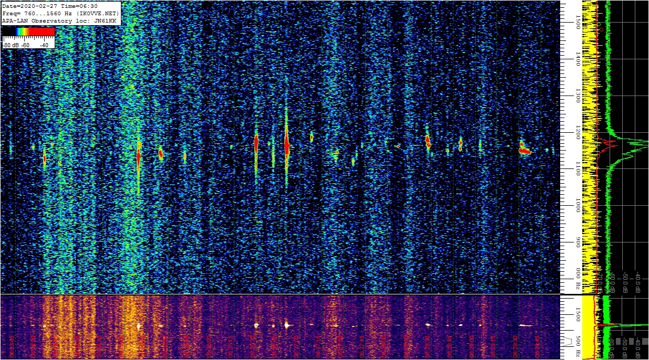Click the 1000 mark on frequency axis
This screenshot has width=649, height=360.
tap(577, 205)
